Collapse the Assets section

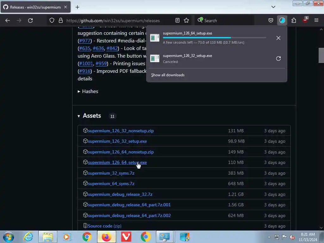point(89,116)
